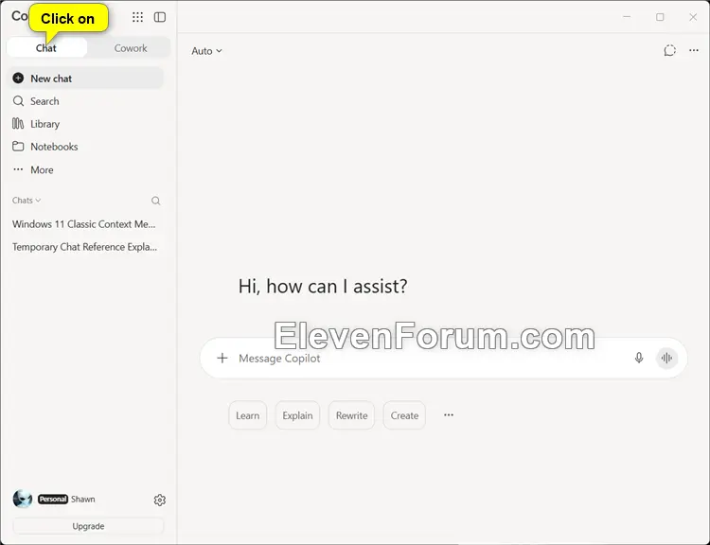Click the New chat plus icon

pyautogui.click(x=18, y=79)
